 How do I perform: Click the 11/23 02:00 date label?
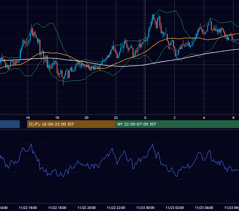[175, 208]
